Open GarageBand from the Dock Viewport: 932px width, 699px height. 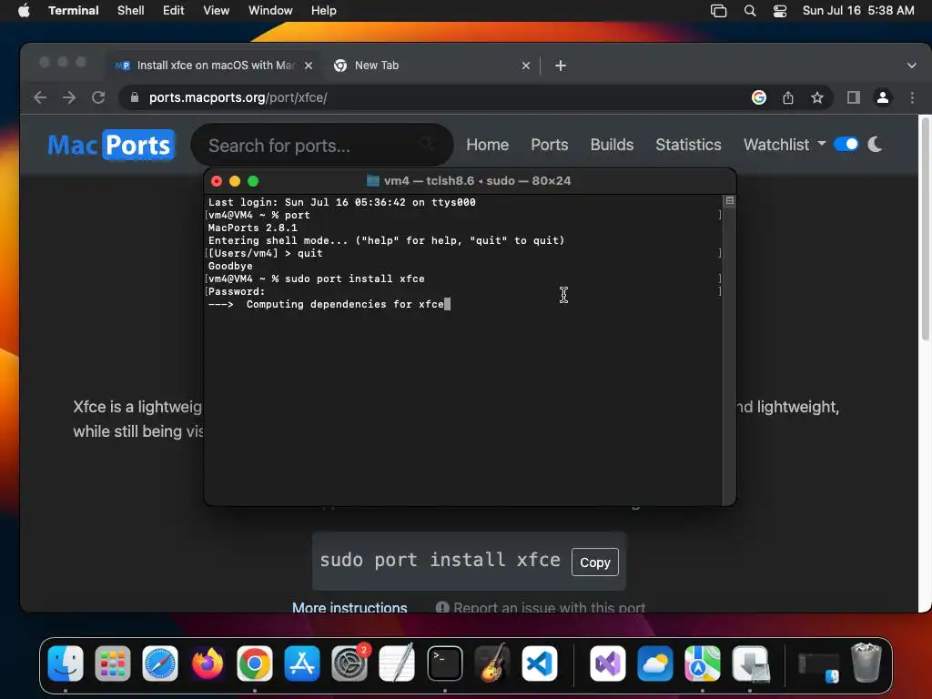(x=492, y=664)
